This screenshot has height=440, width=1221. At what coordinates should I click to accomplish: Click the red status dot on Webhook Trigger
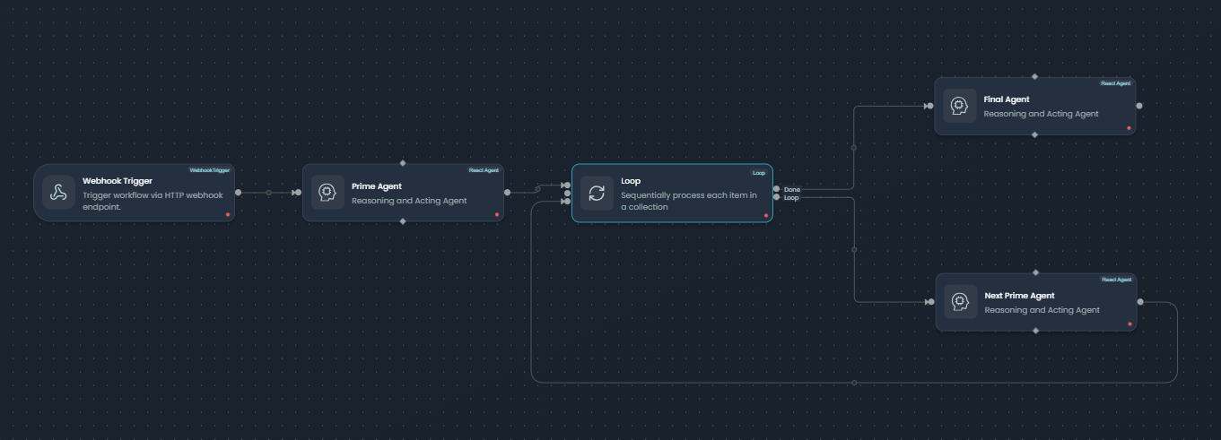coord(228,214)
